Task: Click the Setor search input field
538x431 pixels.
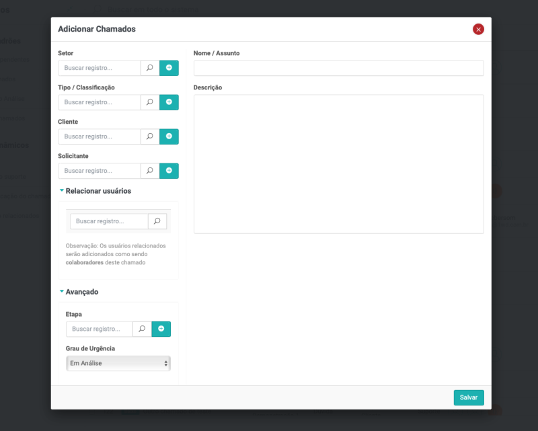Action: point(100,68)
